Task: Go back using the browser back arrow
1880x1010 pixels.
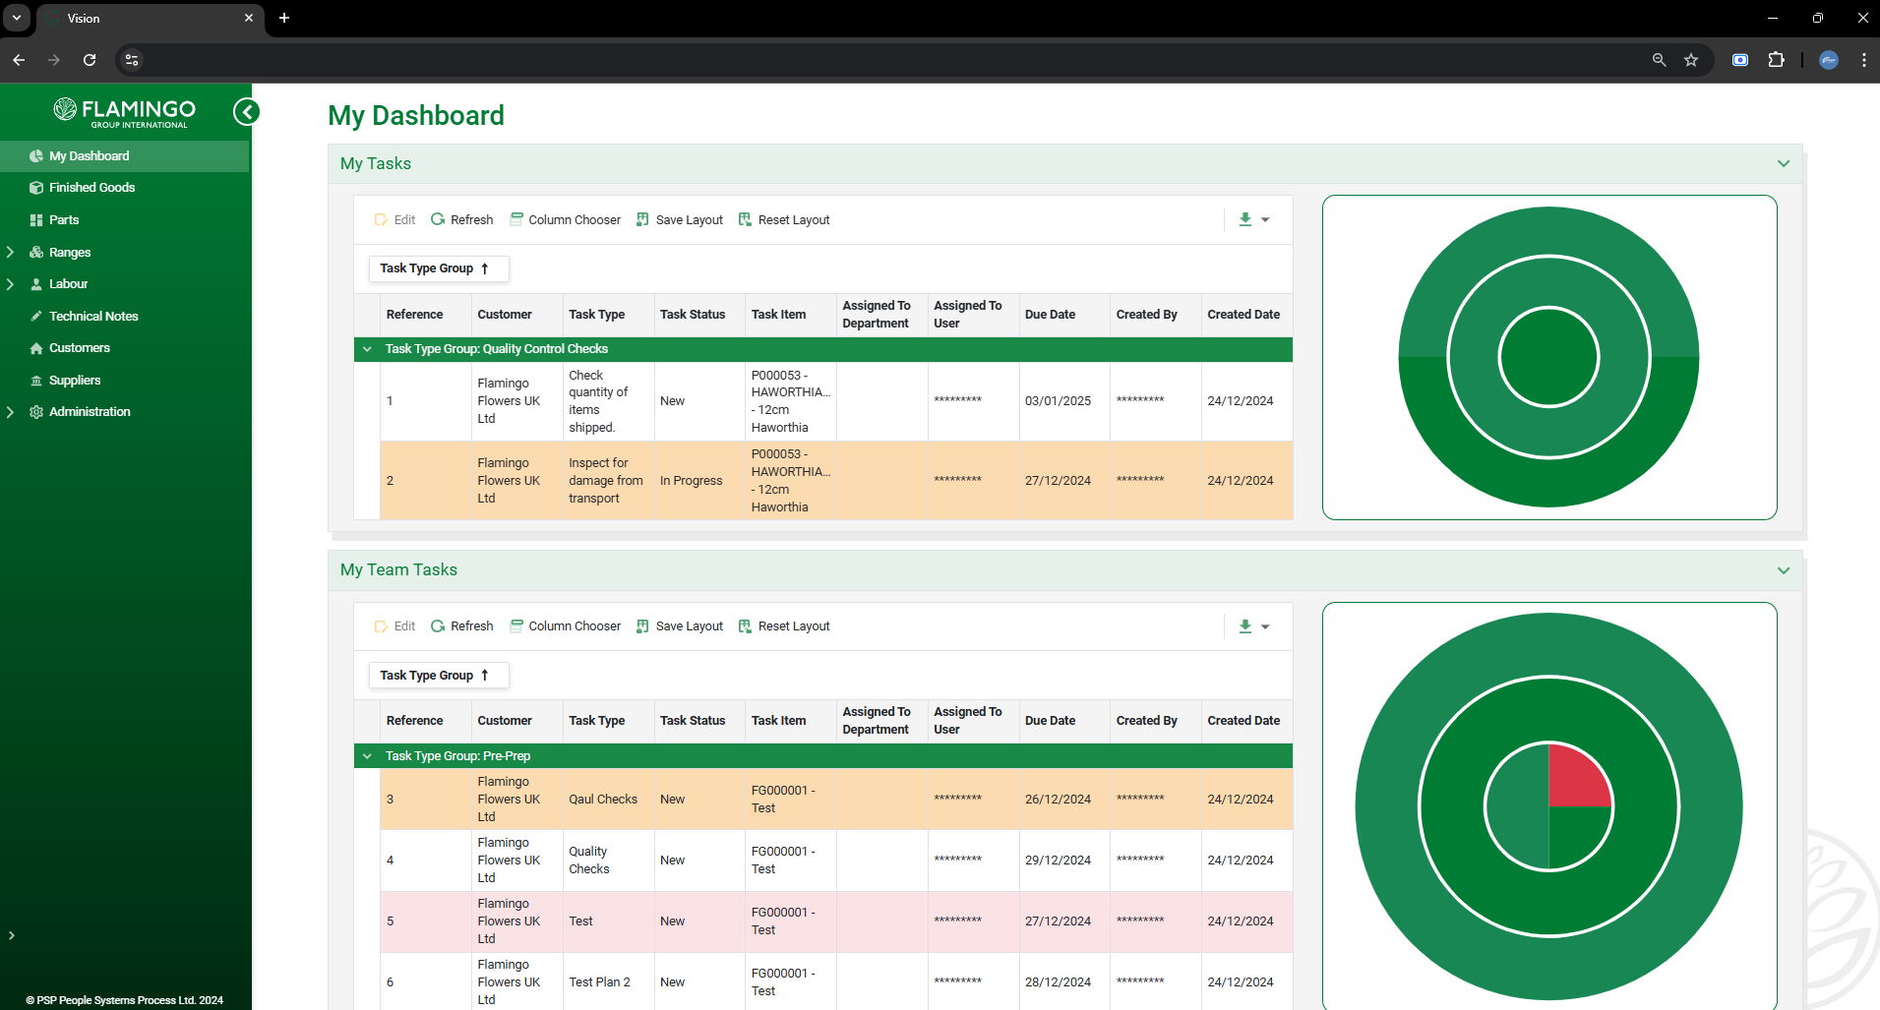Action: coord(19,60)
